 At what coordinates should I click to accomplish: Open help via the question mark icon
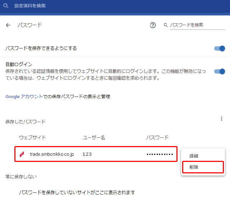[153, 25]
